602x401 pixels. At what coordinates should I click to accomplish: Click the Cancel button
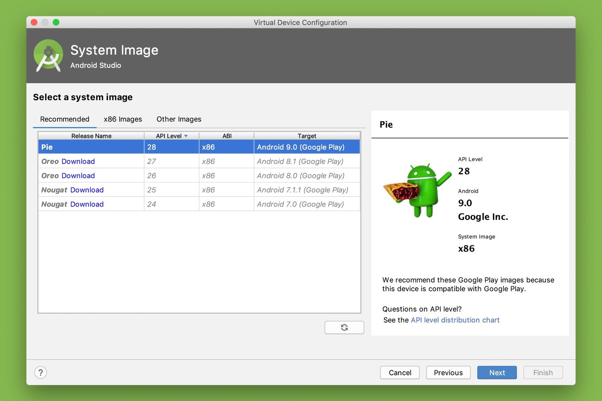[x=400, y=373]
